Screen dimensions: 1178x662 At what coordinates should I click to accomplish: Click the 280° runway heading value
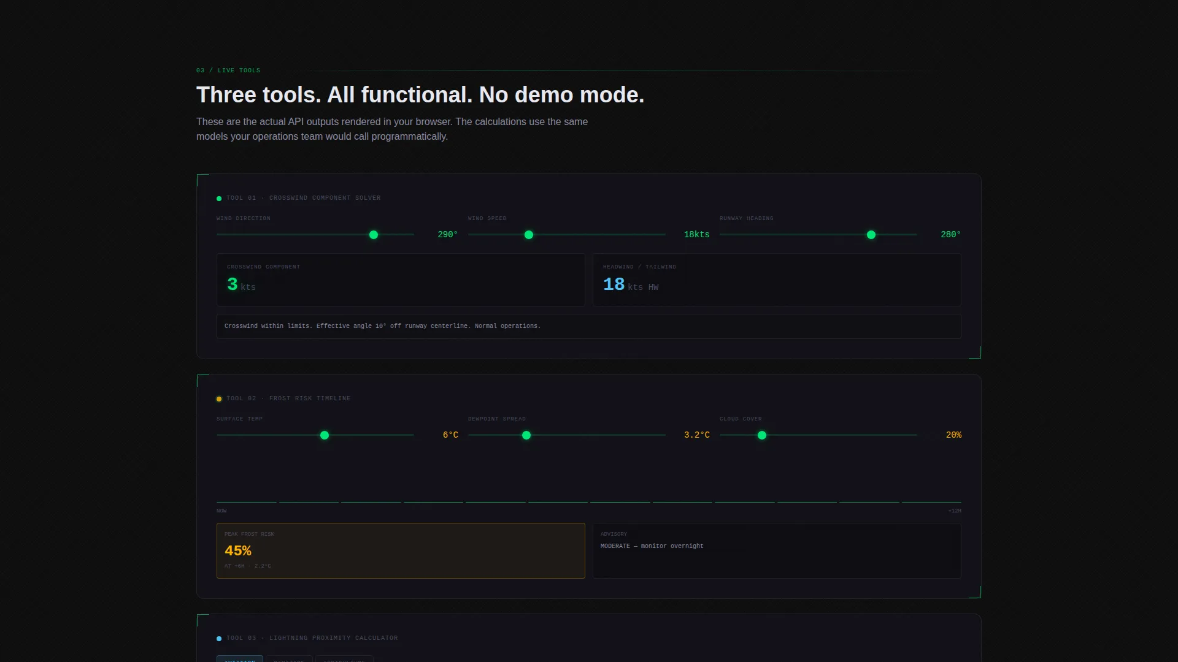951,235
